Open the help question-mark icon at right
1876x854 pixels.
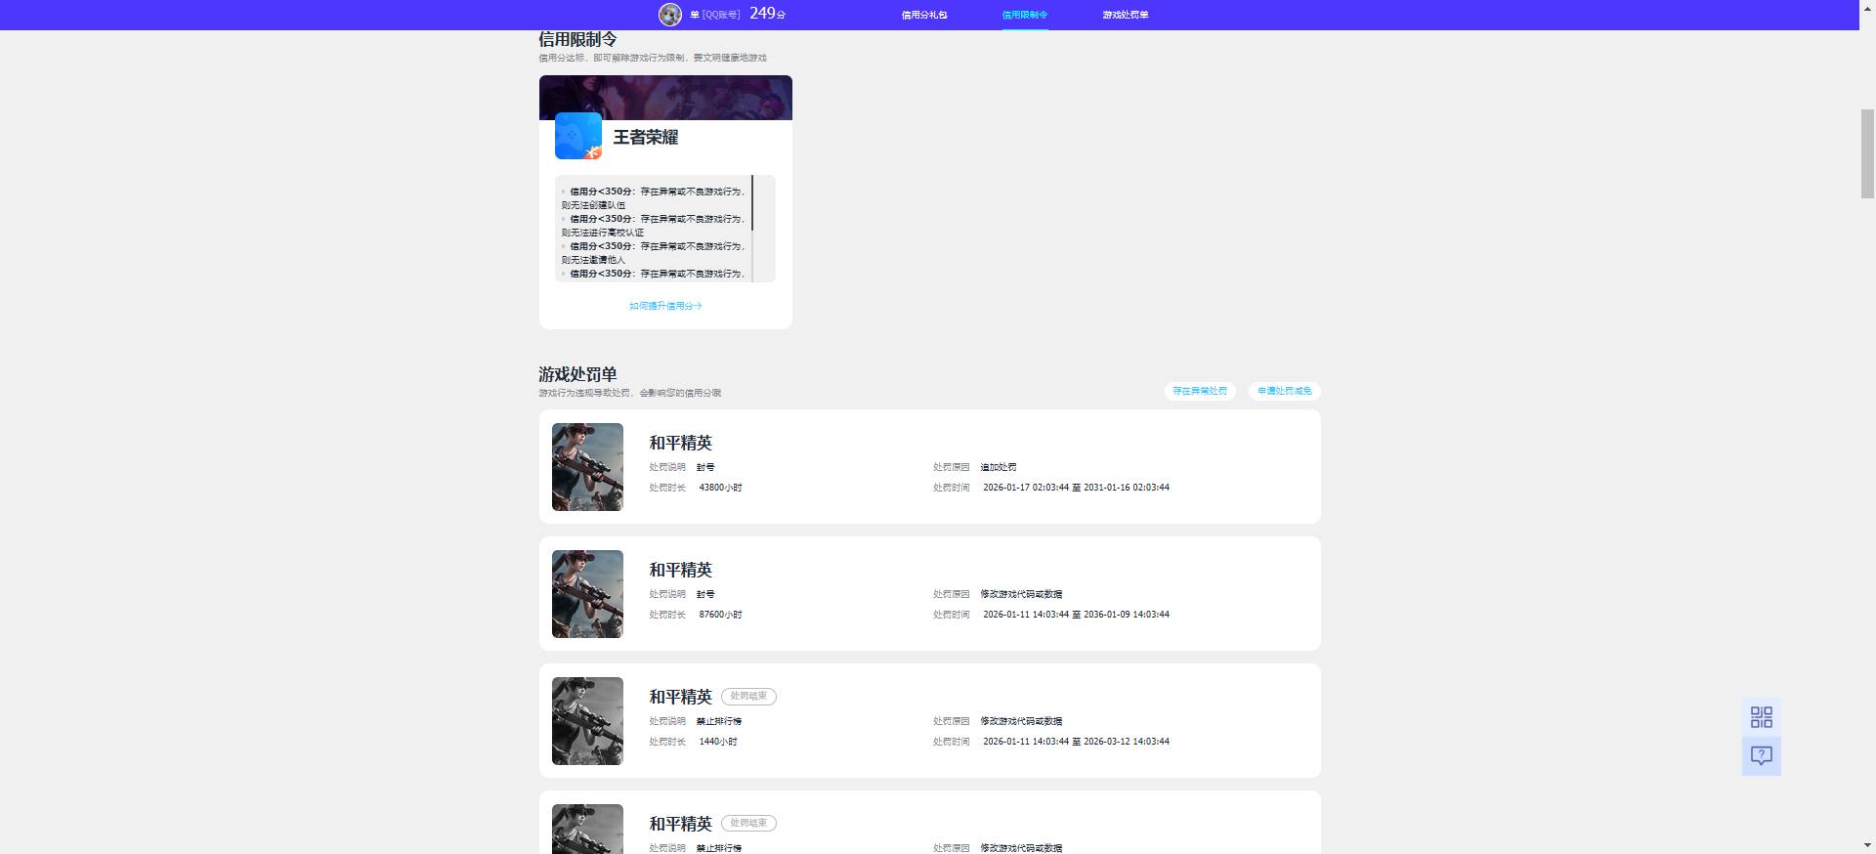pyautogui.click(x=1761, y=756)
